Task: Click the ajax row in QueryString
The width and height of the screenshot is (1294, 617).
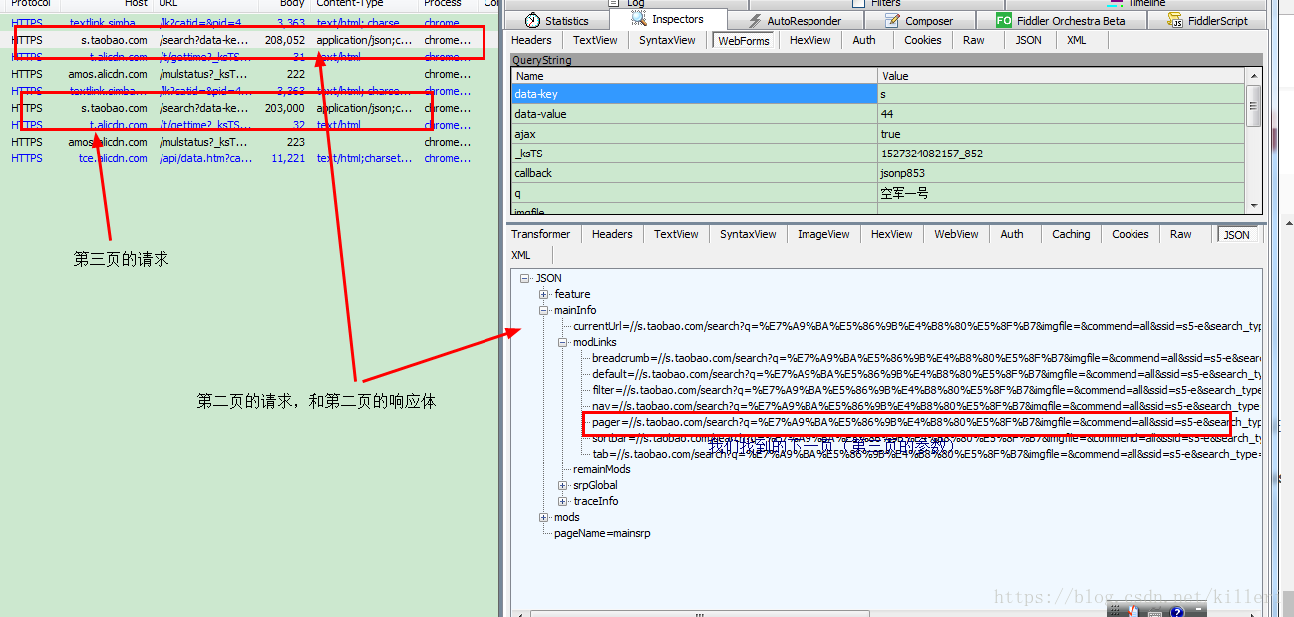Action: [878, 134]
